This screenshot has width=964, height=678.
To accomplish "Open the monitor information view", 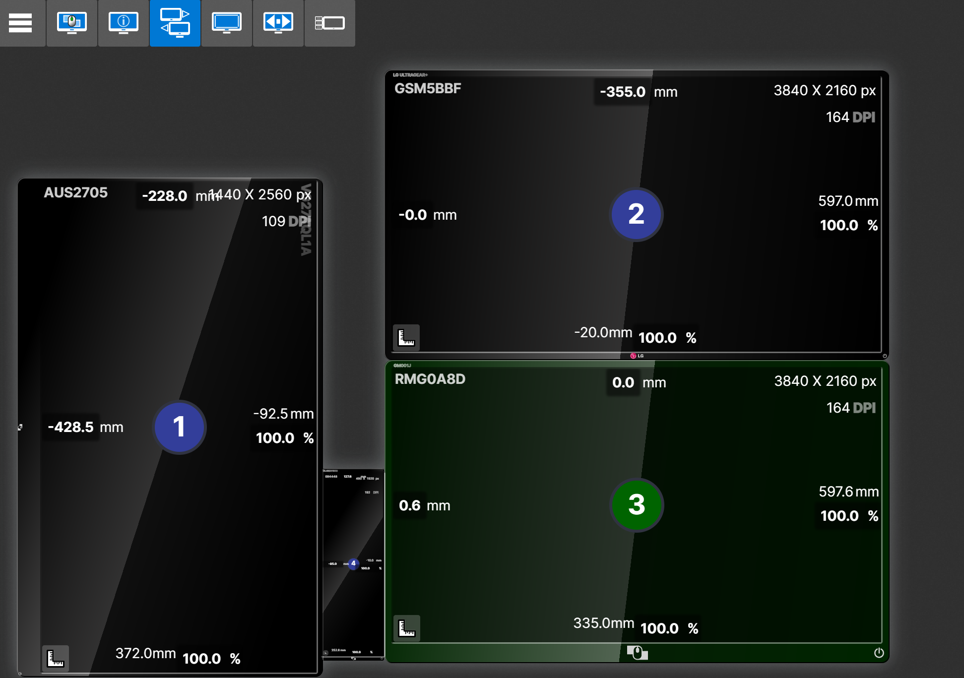I will [124, 23].
